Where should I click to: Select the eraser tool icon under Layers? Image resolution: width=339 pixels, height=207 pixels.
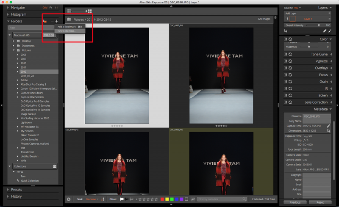(325, 31)
